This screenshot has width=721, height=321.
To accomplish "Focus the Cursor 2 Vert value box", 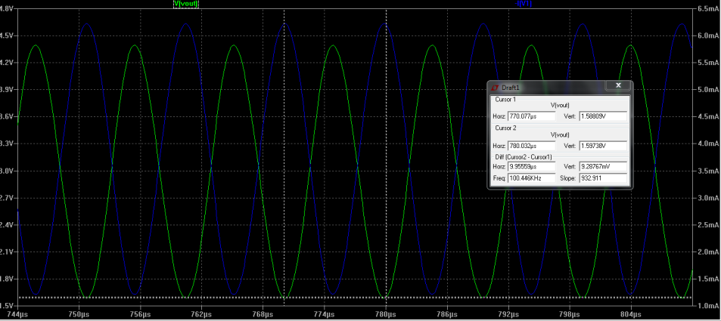I will pos(603,146).
